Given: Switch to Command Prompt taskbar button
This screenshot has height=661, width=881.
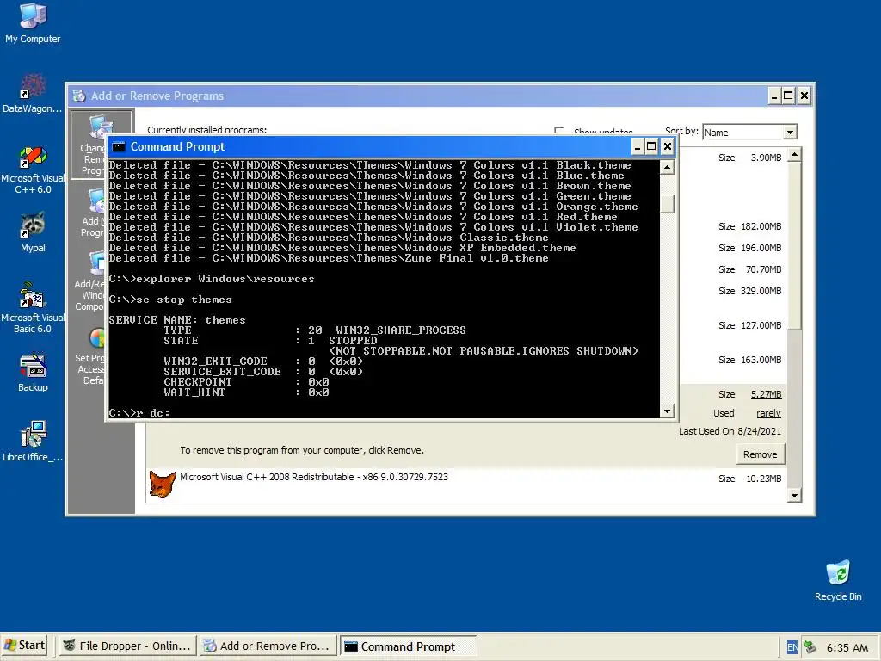Looking at the screenshot, I should pos(408,646).
